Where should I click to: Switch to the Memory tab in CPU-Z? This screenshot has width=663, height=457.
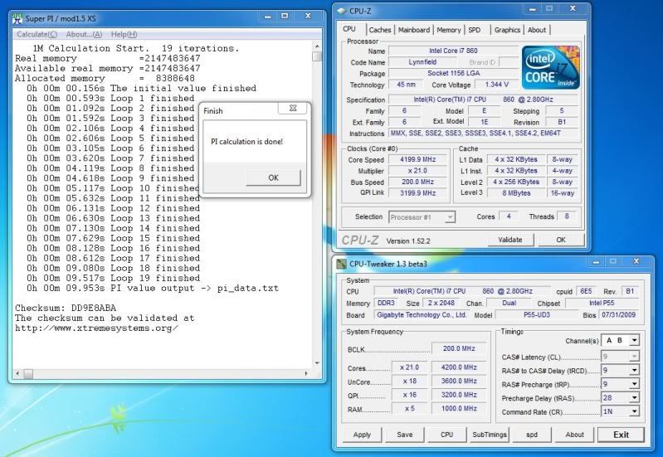(x=449, y=30)
